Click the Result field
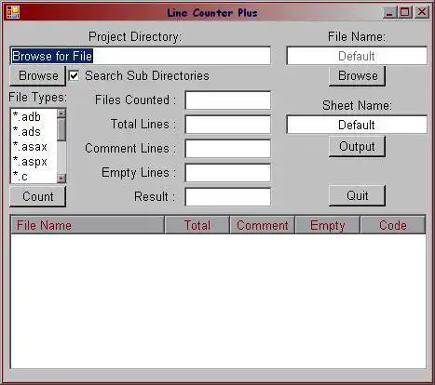435x385 pixels. point(228,197)
